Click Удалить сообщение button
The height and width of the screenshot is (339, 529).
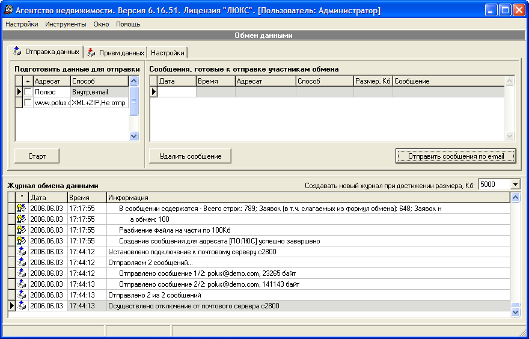click(191, 156)
